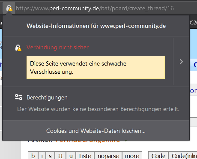Click the 'noparse' formatting button
The image size is (197, 159).
[108, 156]
